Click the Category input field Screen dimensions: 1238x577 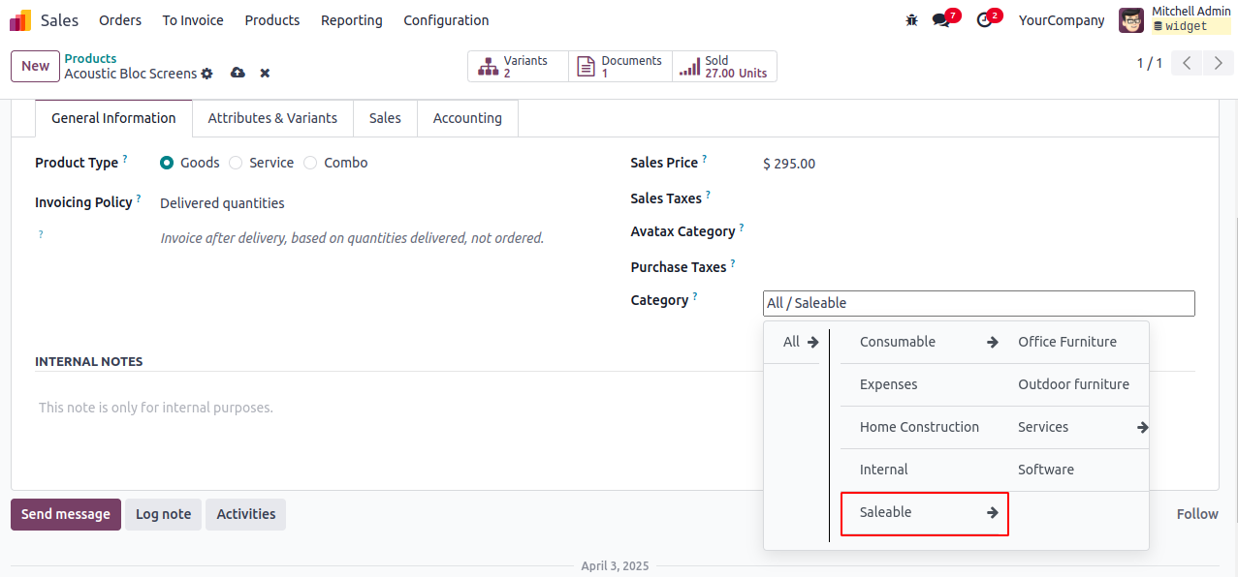click(978, 303)
